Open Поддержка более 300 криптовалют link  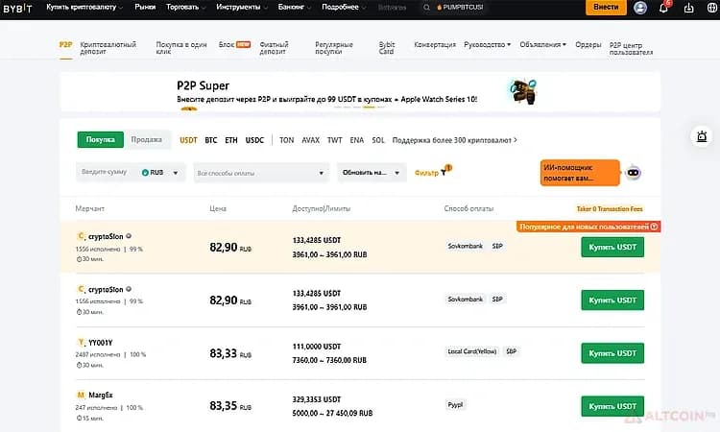pyautogui.click(x=455, y=140)
